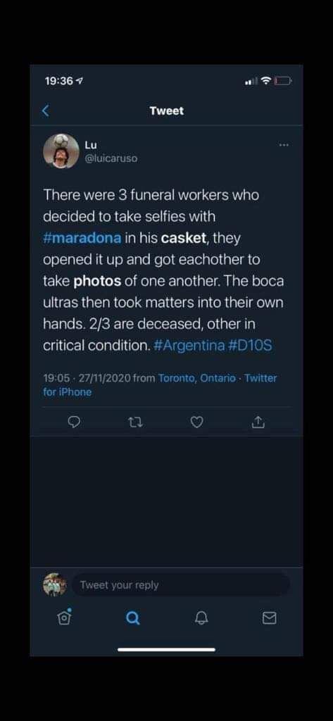Open Lu's profile picture

[x=61, y=151]
